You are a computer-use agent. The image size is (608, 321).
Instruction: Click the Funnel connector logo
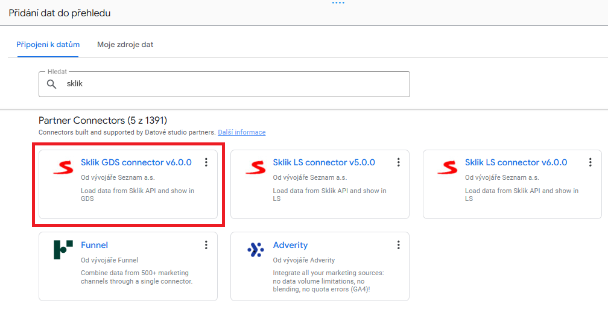click(x=63, y=250)
